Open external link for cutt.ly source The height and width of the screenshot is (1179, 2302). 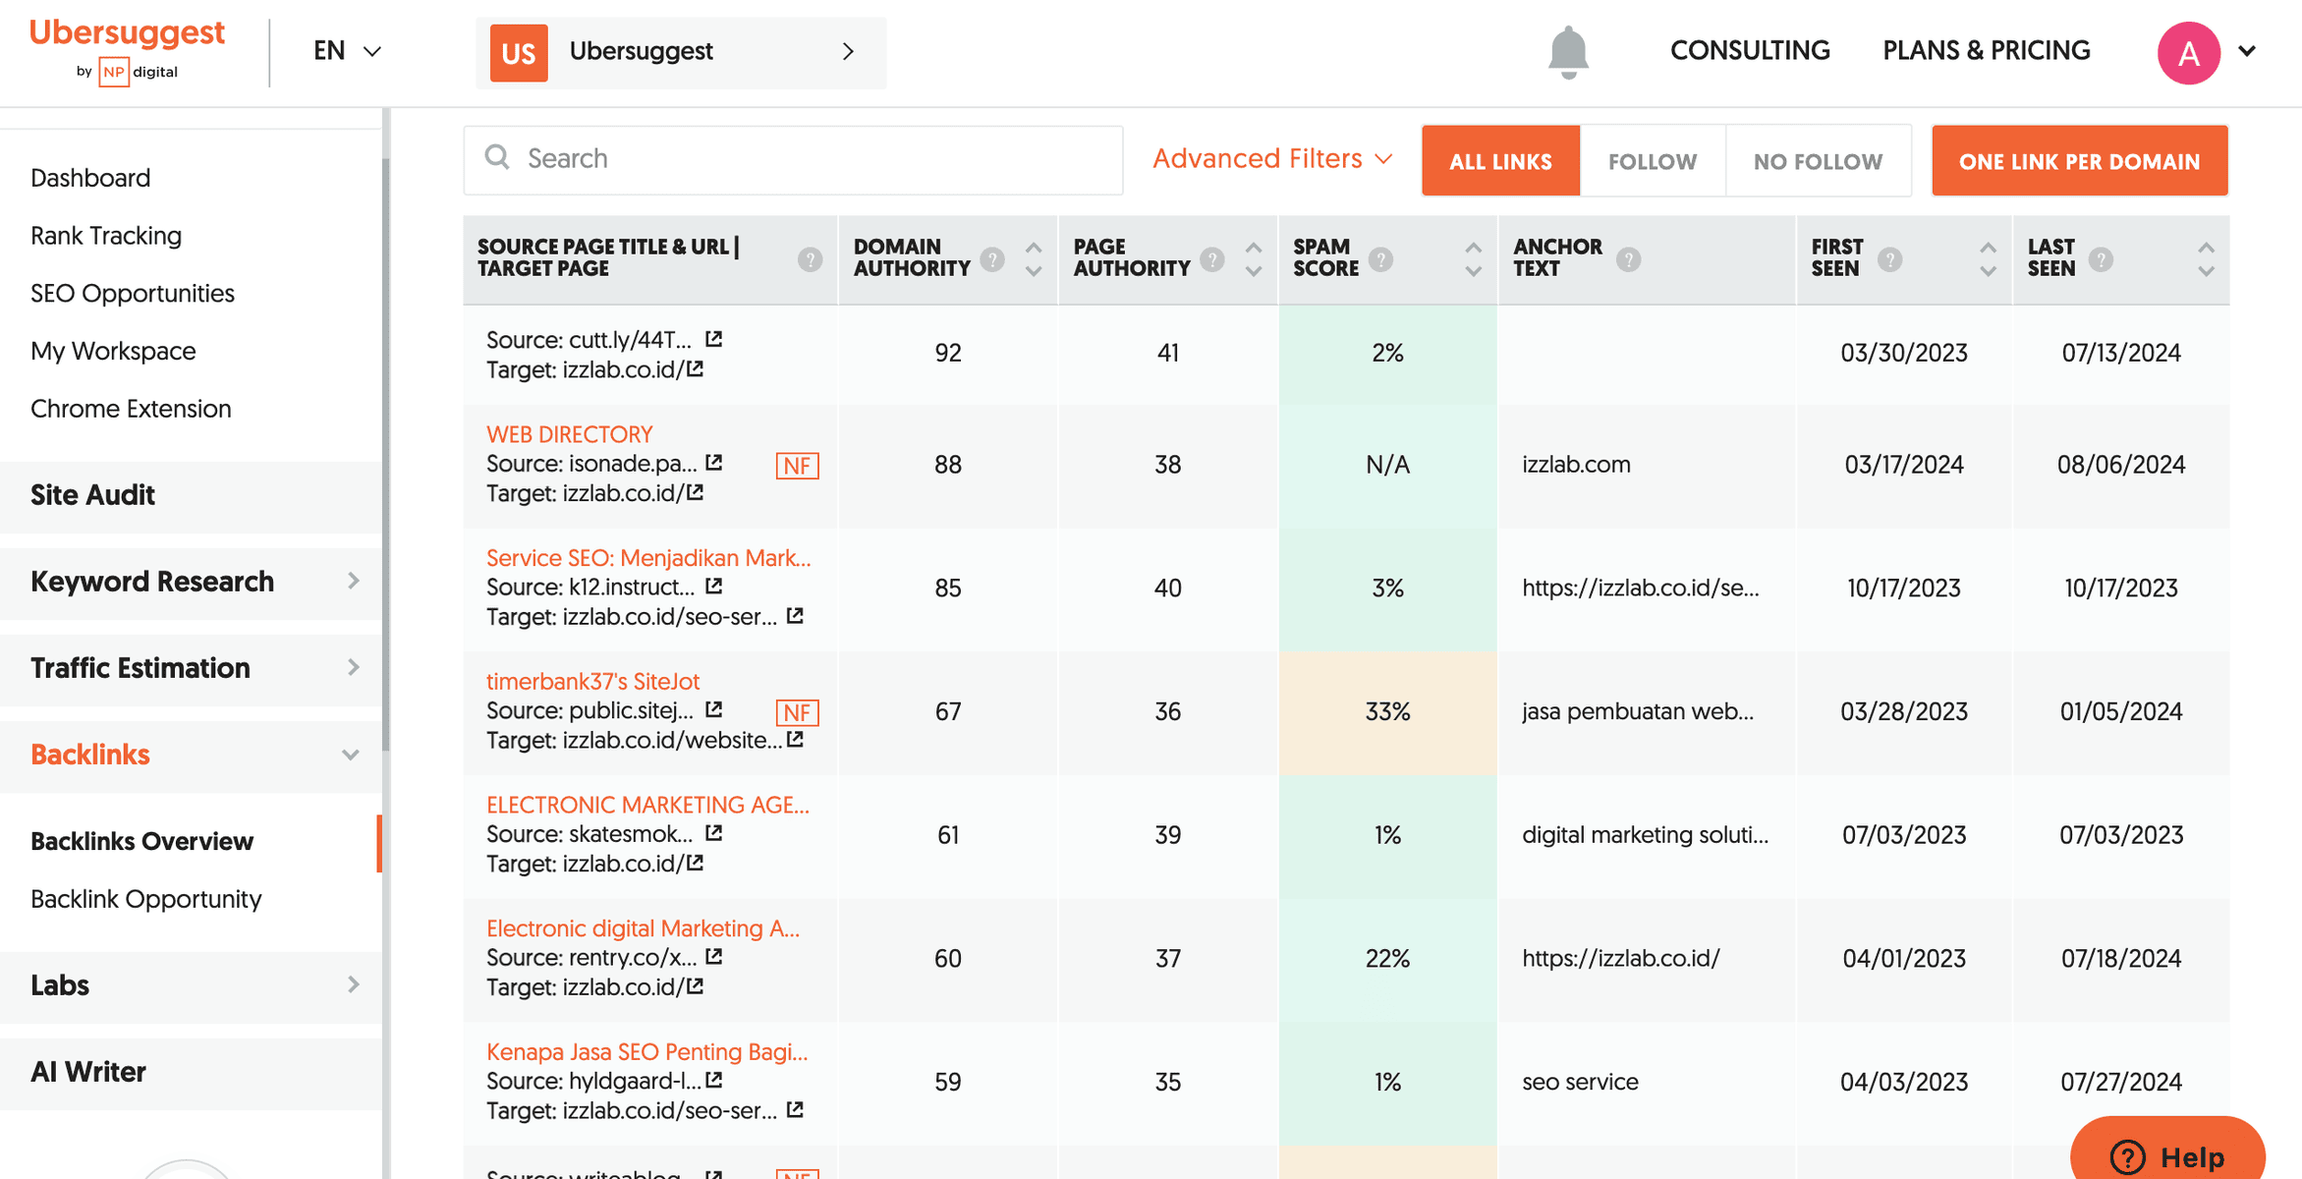coord(714,339)
